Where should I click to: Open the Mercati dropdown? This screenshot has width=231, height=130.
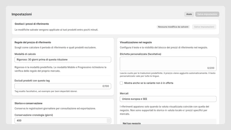click(168, 99)
